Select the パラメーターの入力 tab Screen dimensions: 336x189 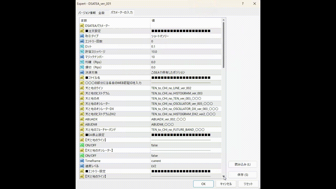[x=122, y=12]
